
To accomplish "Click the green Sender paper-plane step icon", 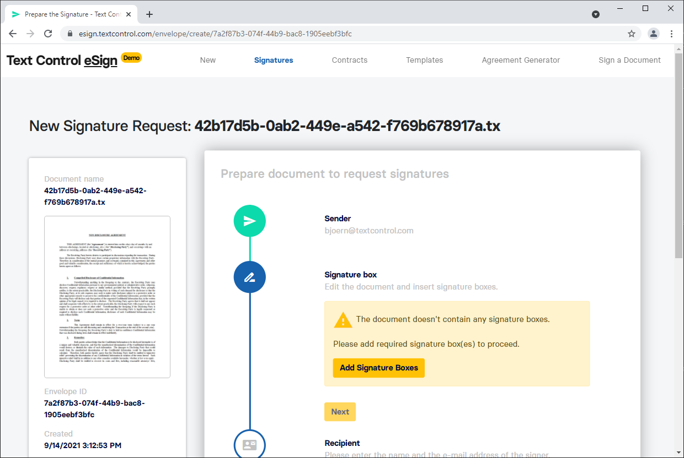I will click(250, 221).
